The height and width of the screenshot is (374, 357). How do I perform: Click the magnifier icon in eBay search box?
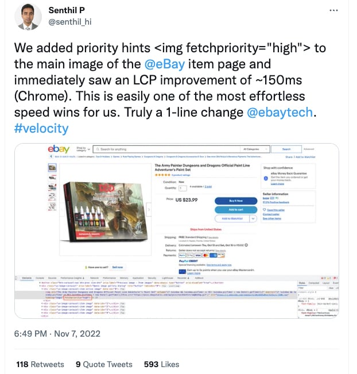point(98,149)
